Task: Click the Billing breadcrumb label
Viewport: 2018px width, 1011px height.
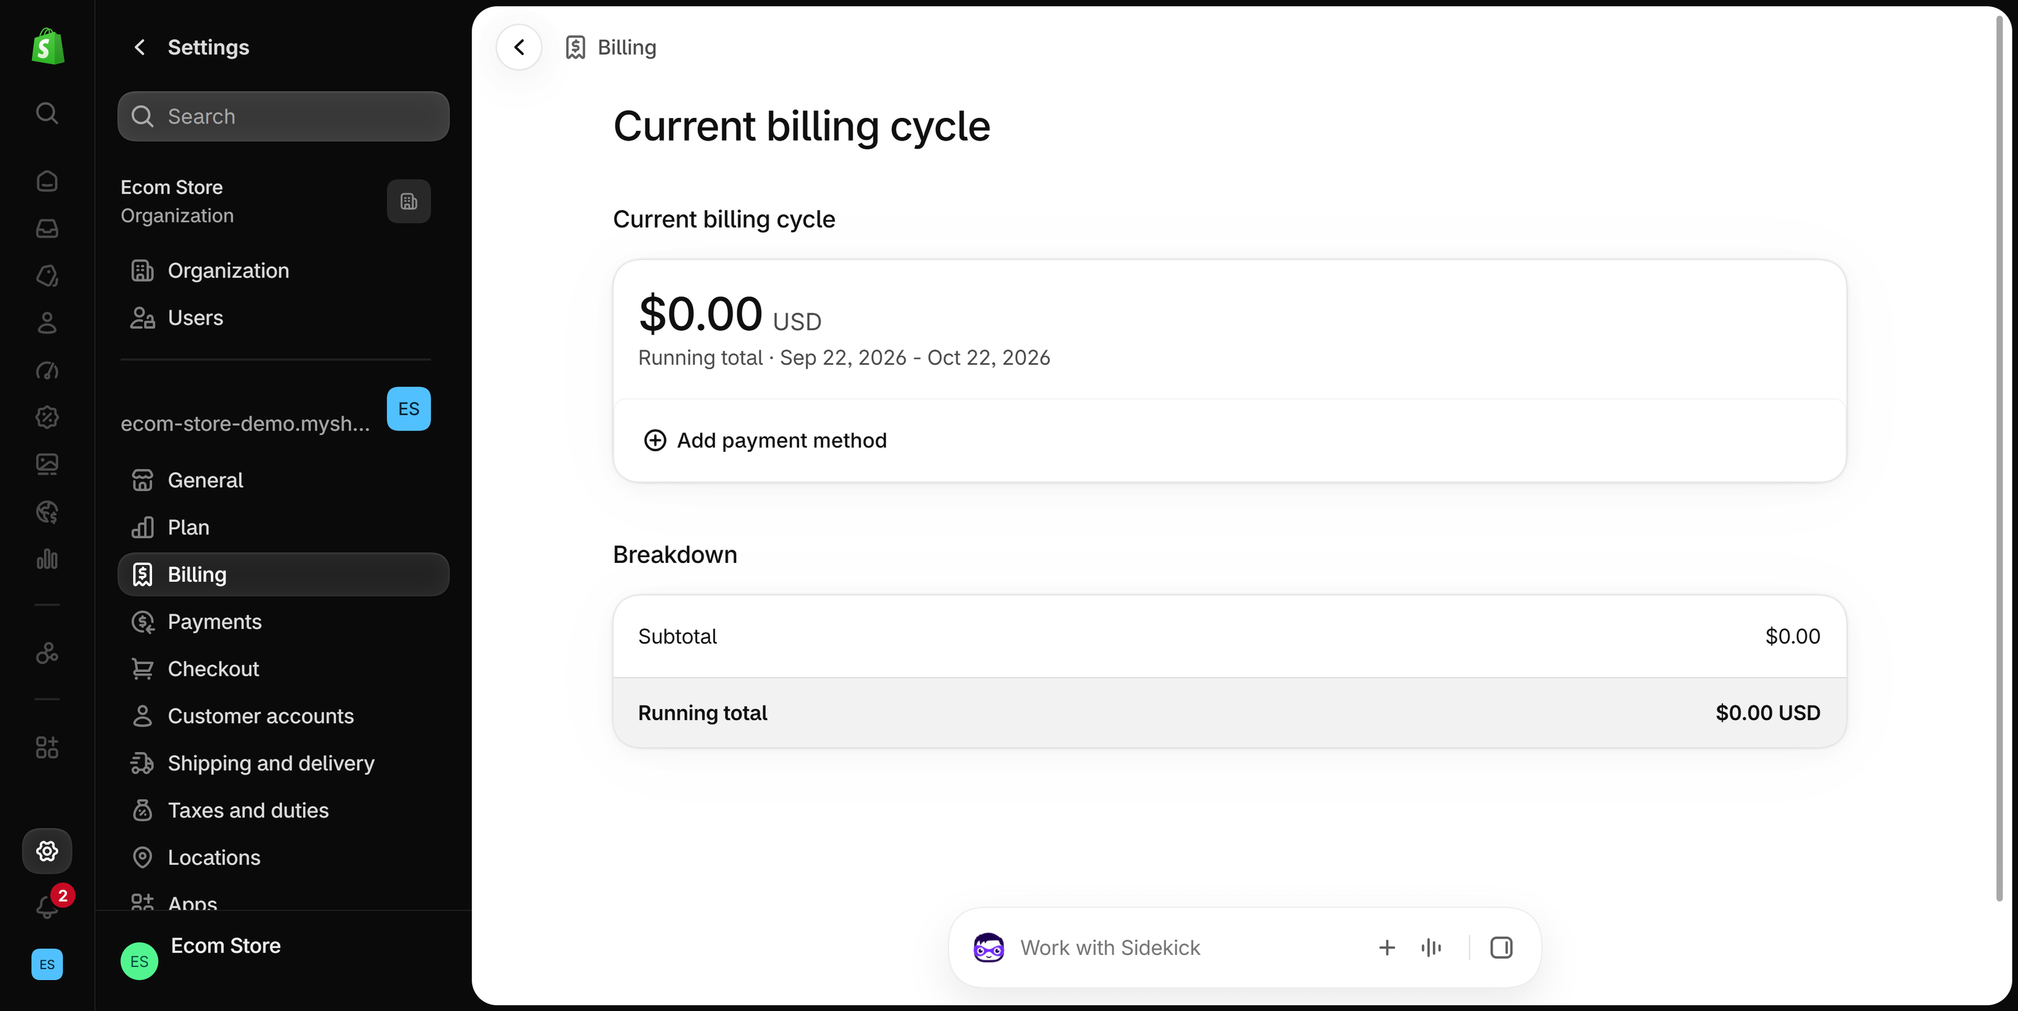Action: tap(627, 47)
